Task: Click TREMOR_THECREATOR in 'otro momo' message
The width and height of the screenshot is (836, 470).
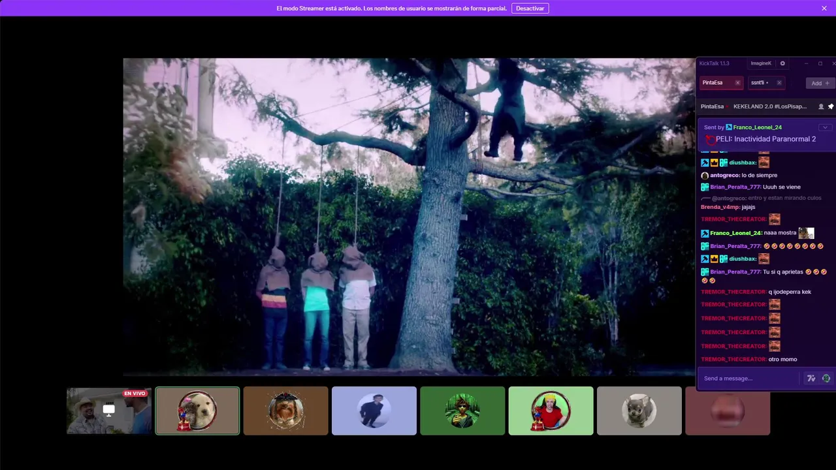Action: (733, 360)
